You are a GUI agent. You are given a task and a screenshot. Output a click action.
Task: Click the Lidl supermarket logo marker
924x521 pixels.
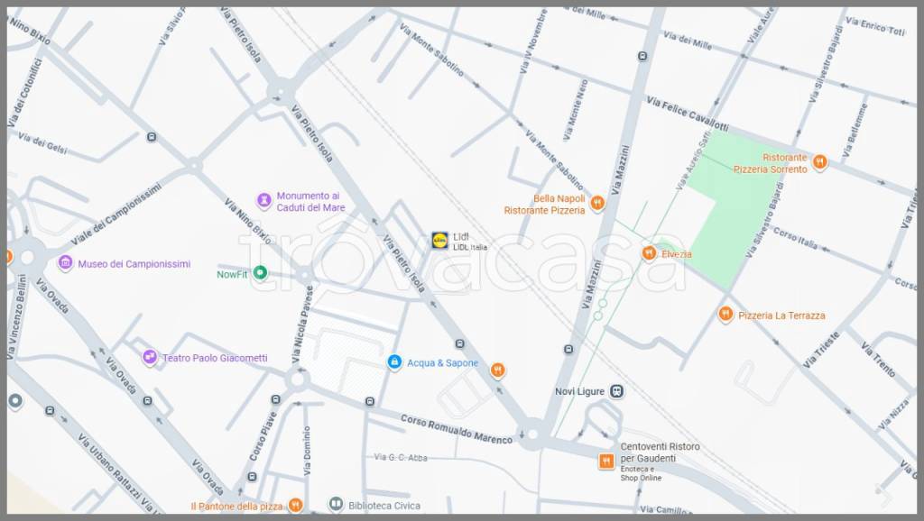coord(439,241)
